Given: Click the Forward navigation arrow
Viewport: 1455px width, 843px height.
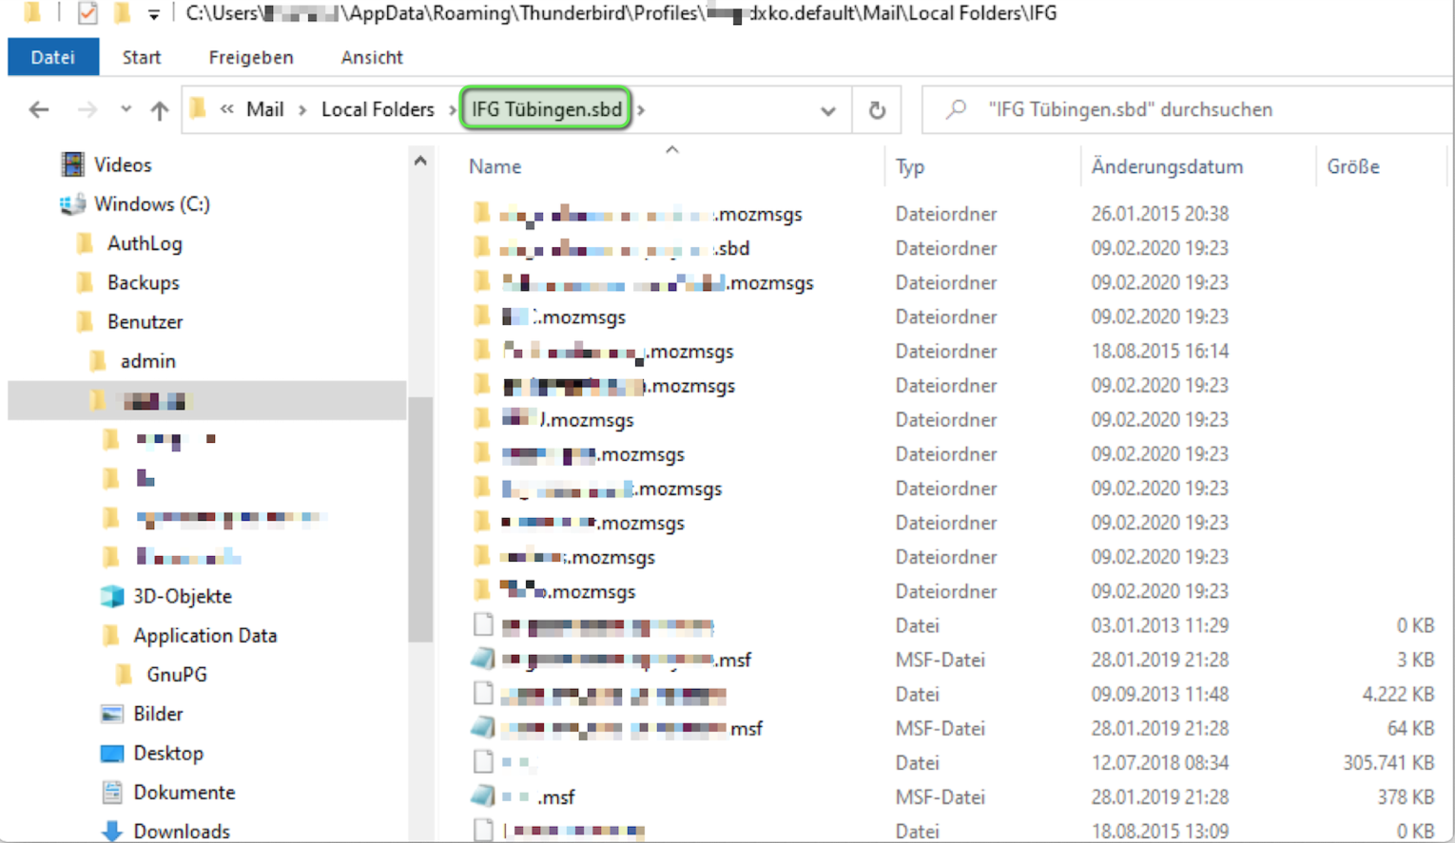Looking at the screenshot, I should point(87,110).
